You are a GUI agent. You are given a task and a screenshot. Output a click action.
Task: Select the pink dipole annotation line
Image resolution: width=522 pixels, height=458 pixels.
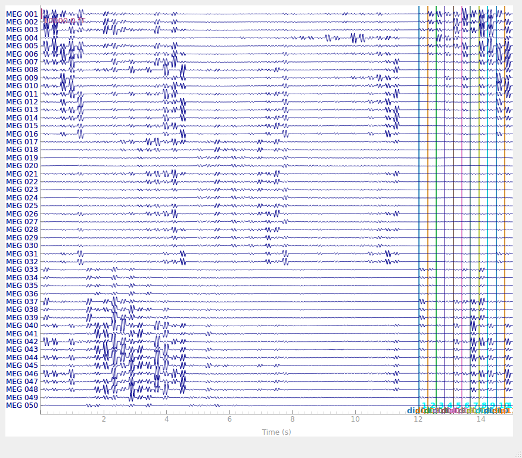point(462,210)
